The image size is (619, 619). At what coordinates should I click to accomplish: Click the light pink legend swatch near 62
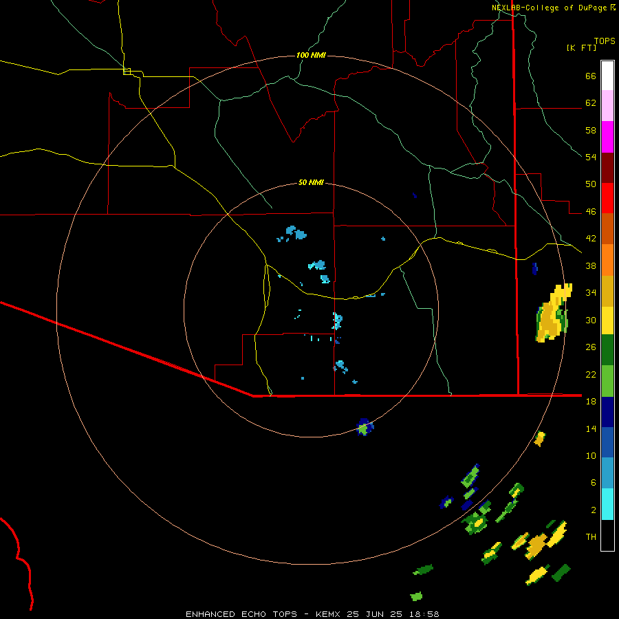tap(607, 106)
